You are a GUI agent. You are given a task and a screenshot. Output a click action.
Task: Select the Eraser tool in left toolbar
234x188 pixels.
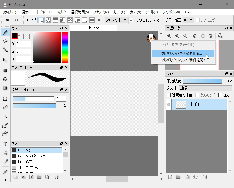(5, 41)
